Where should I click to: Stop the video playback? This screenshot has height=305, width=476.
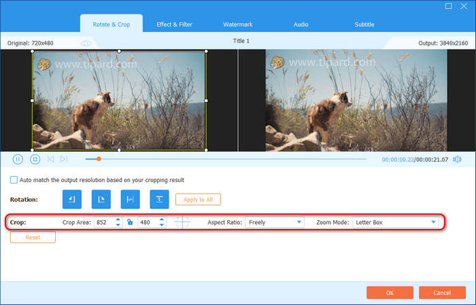35,159
